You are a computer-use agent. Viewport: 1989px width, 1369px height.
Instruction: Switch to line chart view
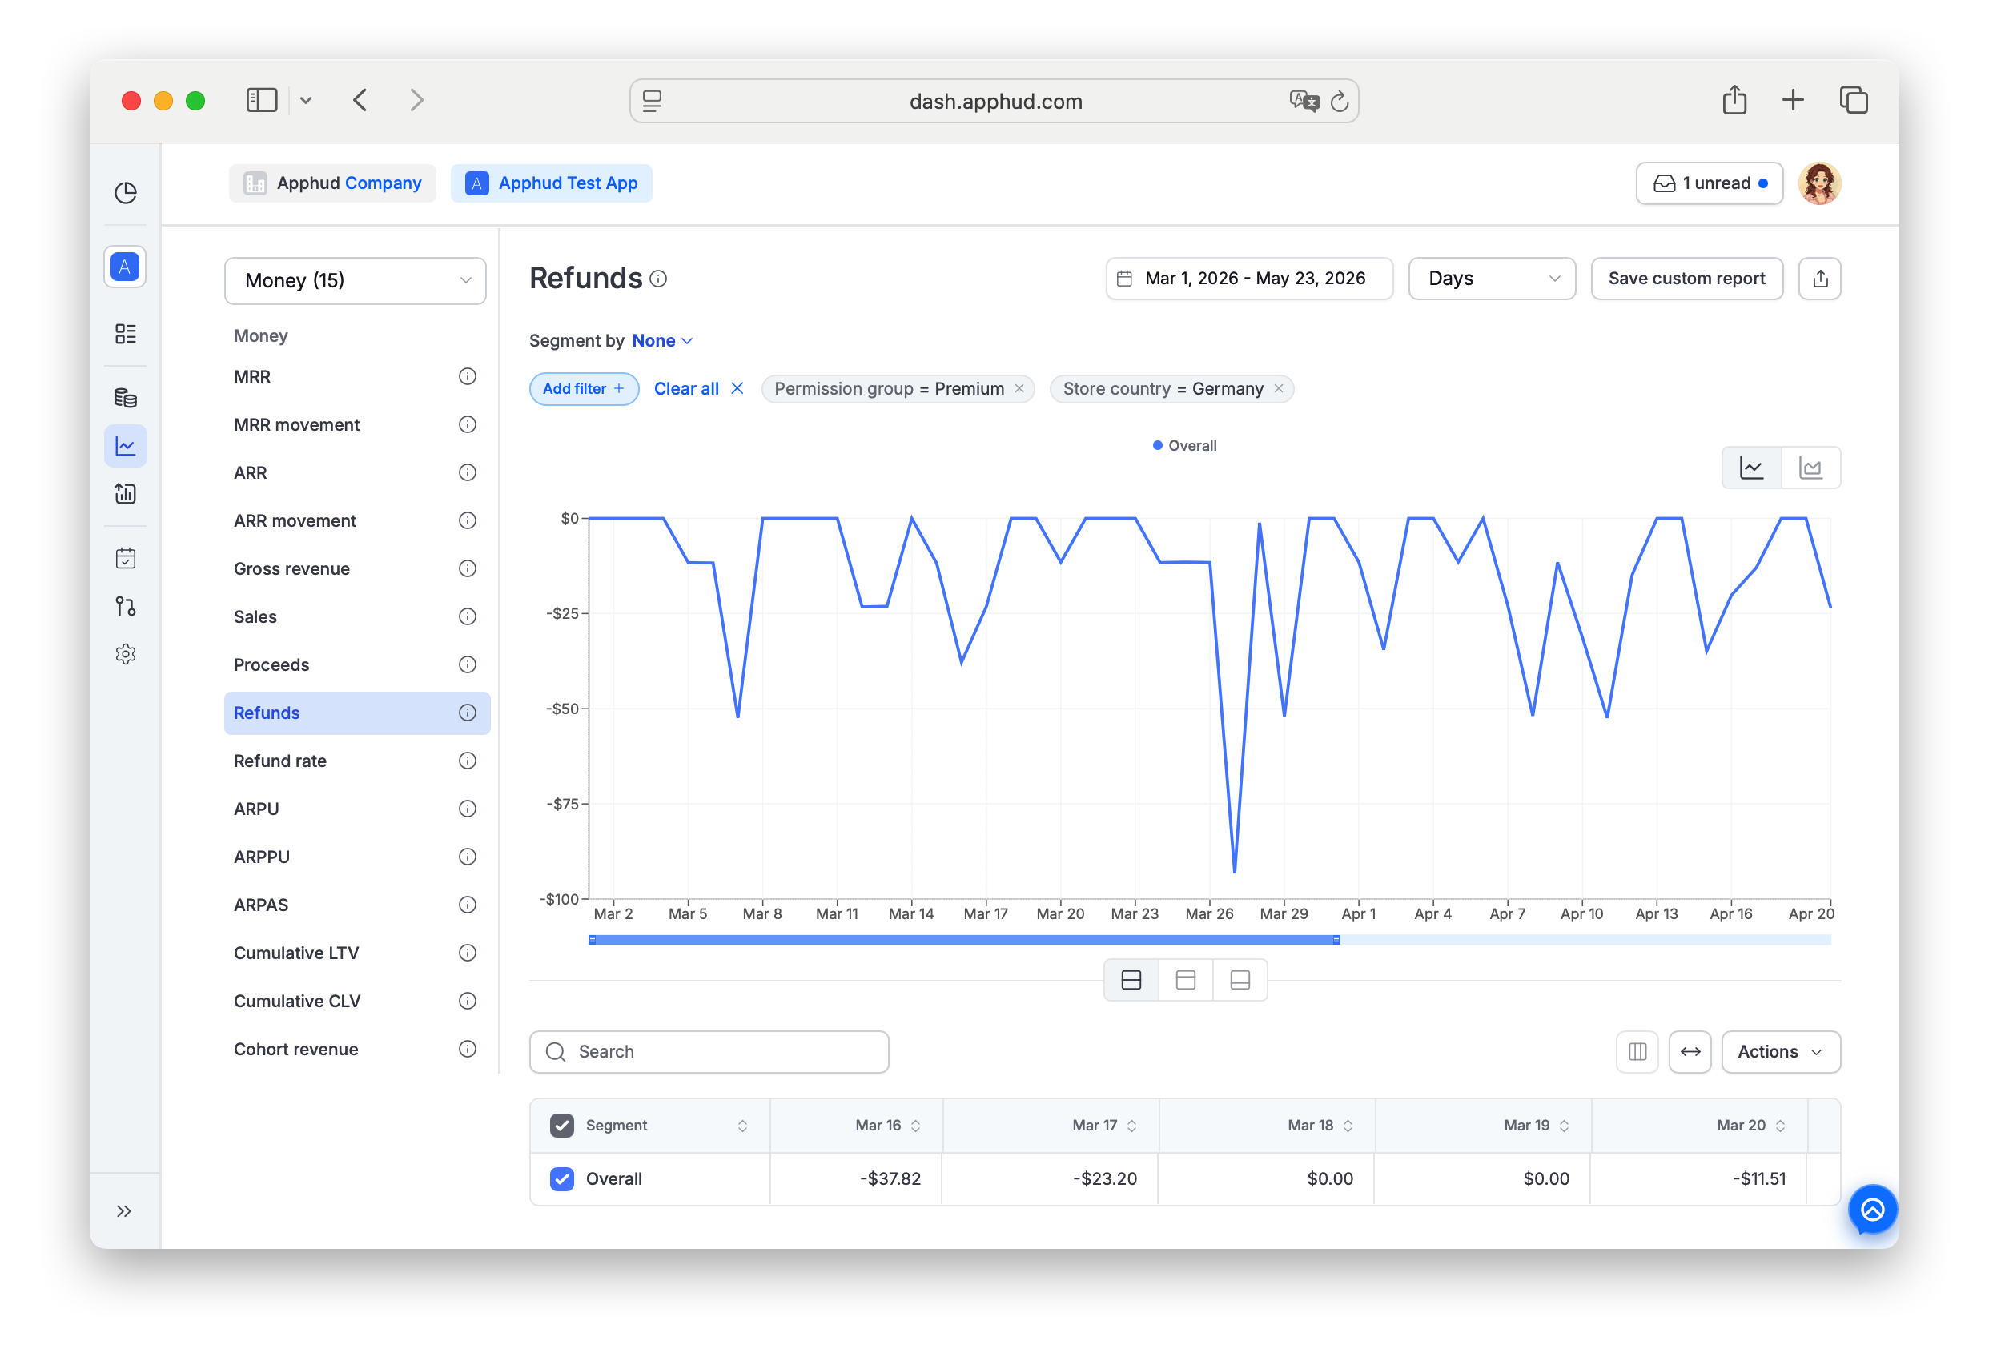click(1751, 468)
